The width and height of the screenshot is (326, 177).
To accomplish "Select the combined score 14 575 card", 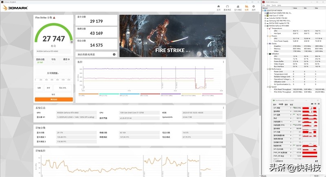I will click(x=96, y=44).
